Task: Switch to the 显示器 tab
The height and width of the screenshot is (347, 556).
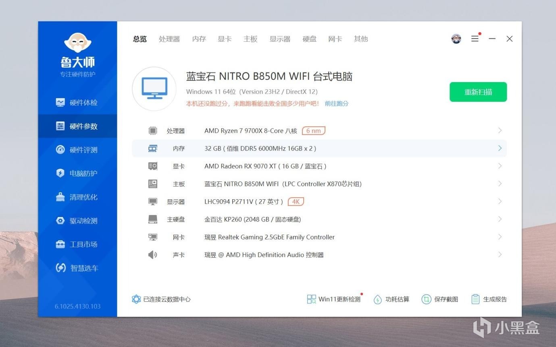Action: pyautogui.click(x=280, y=39)
